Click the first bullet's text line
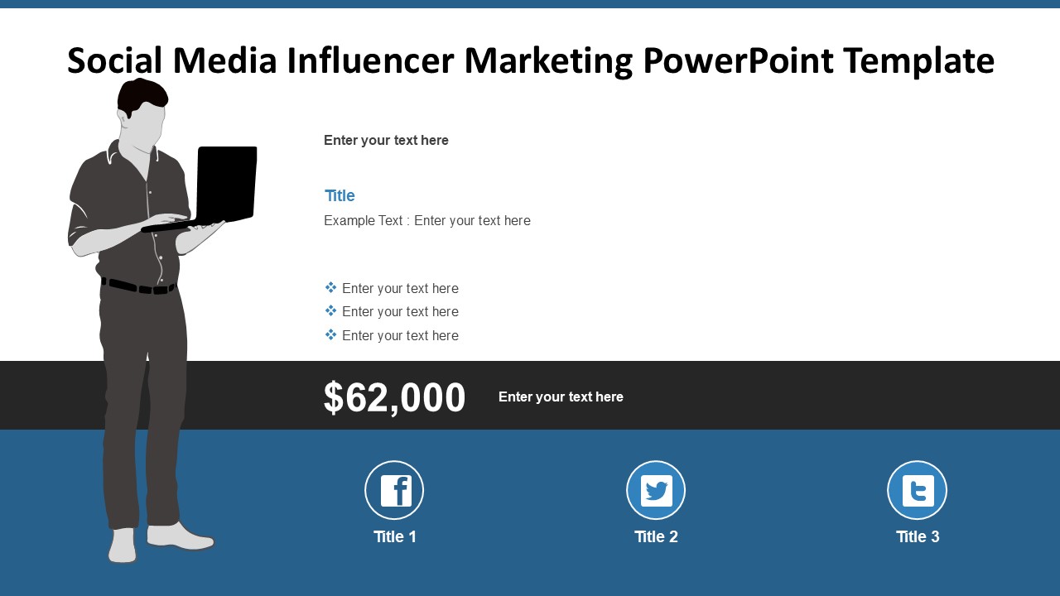The width and height of the screenshot is (1060, 596). pos(400,289)
